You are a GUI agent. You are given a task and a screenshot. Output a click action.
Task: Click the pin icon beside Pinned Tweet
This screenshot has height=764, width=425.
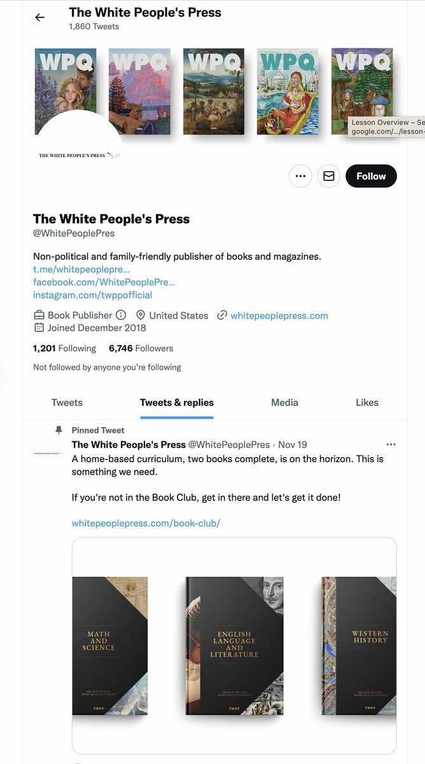point(59,430)
